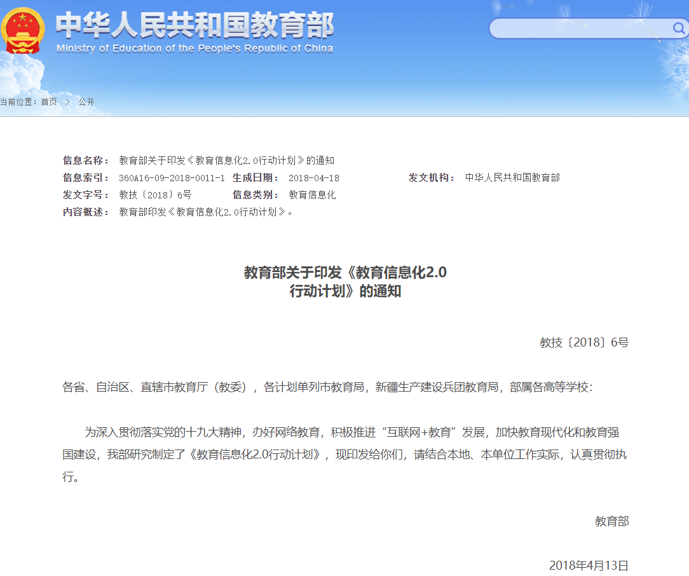Viewport: 689px width, 576px height.
Task: Click the search magnifier icon
Action: (678, 28)
